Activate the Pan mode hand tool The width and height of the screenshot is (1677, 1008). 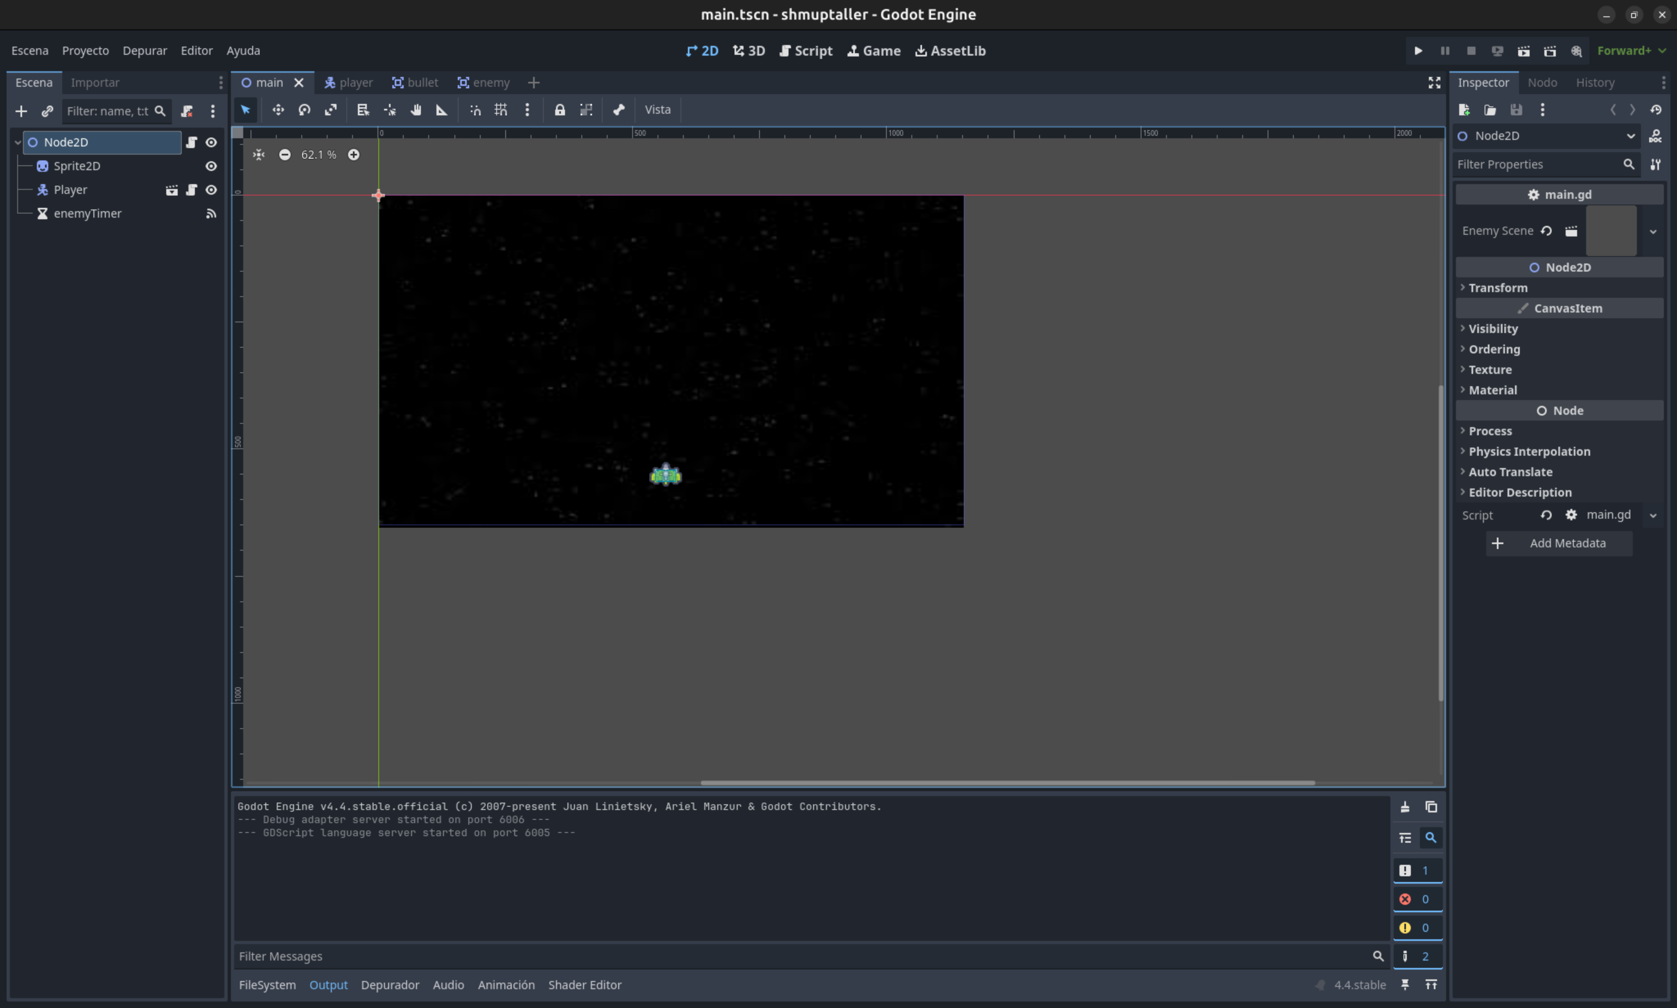pyautogui.click(x=416, y=110)
